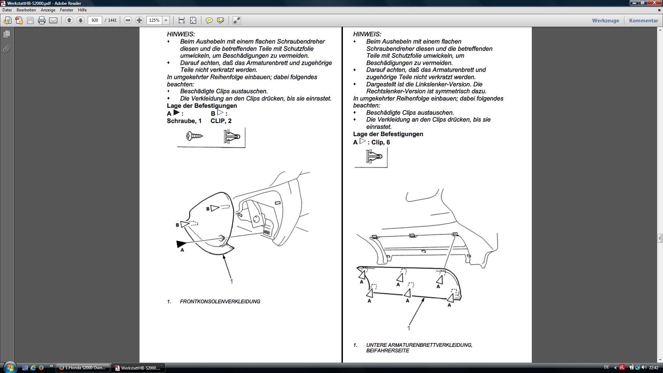The height and width of the screenshot is (373, 663).
Task: Click the email envelope icon
Action: coord(53,20)
